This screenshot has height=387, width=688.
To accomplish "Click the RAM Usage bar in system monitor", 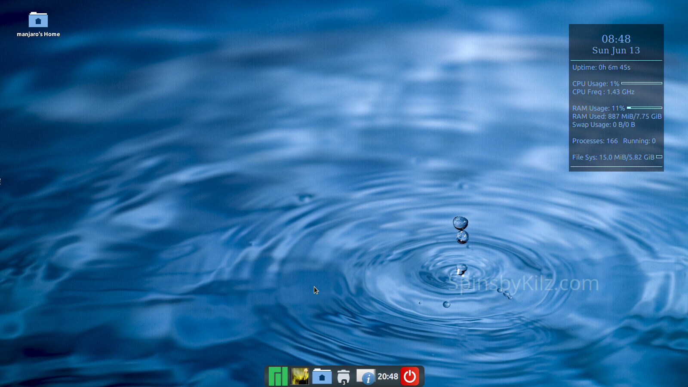I will pyautogui.click(x=644, y=108).
